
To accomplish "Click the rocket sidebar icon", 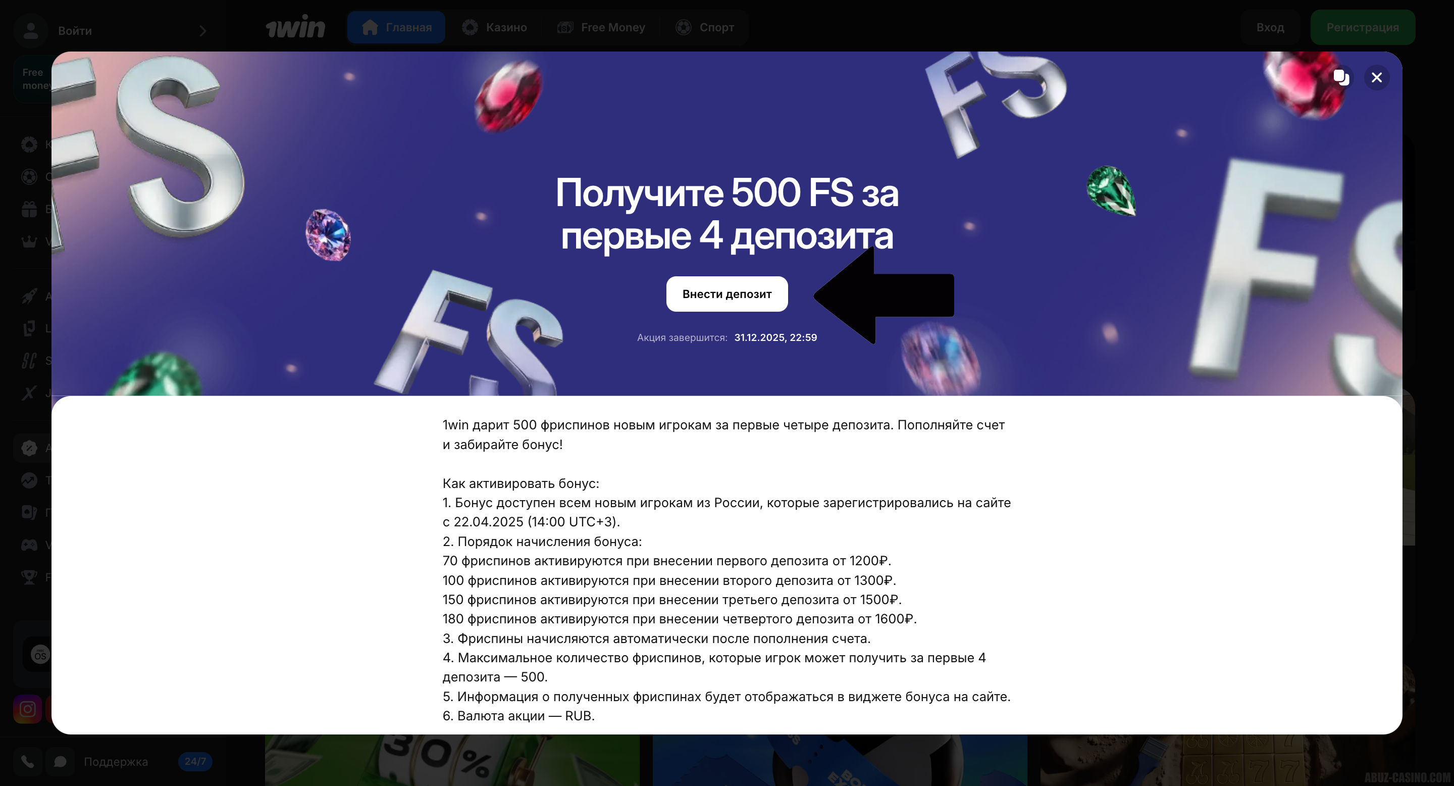I will point(29,296).
